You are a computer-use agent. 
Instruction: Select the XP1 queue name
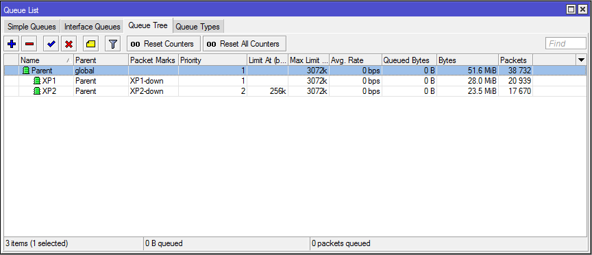click(x=49, y=81)
